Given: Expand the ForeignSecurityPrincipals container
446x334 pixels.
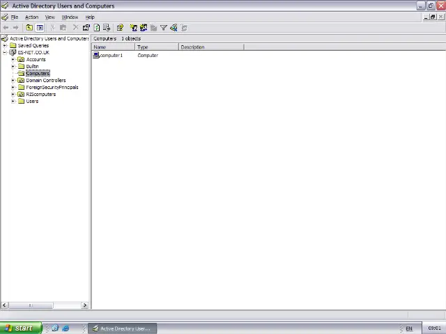Looking at the screenshot, I should pos(13,87).
